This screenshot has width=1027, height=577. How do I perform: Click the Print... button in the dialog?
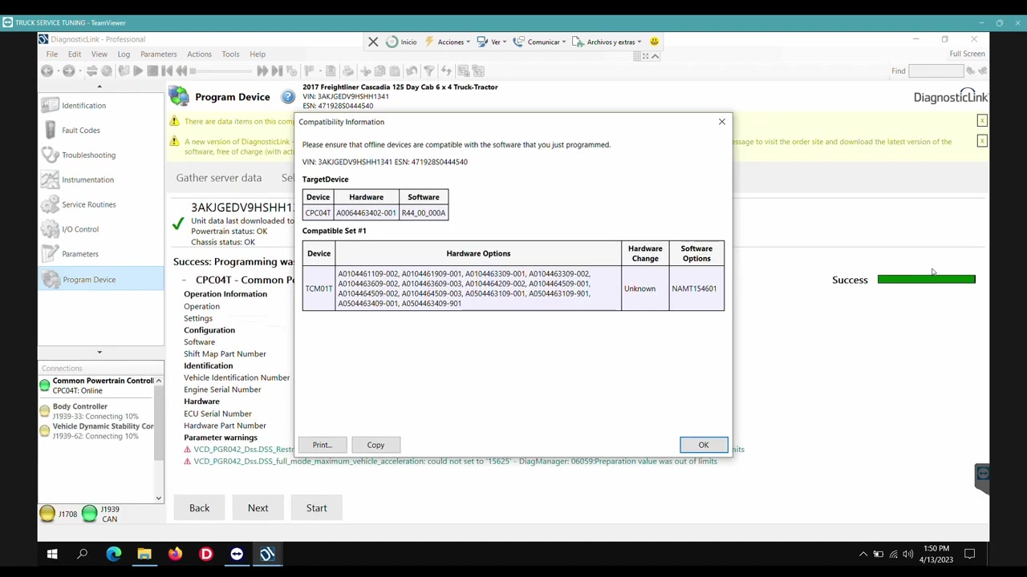pos(322,445)
